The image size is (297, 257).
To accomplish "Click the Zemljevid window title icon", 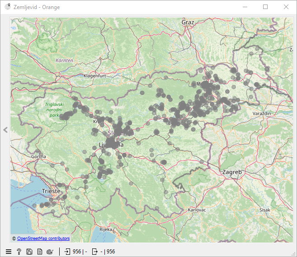I will (x=8, y=7).
